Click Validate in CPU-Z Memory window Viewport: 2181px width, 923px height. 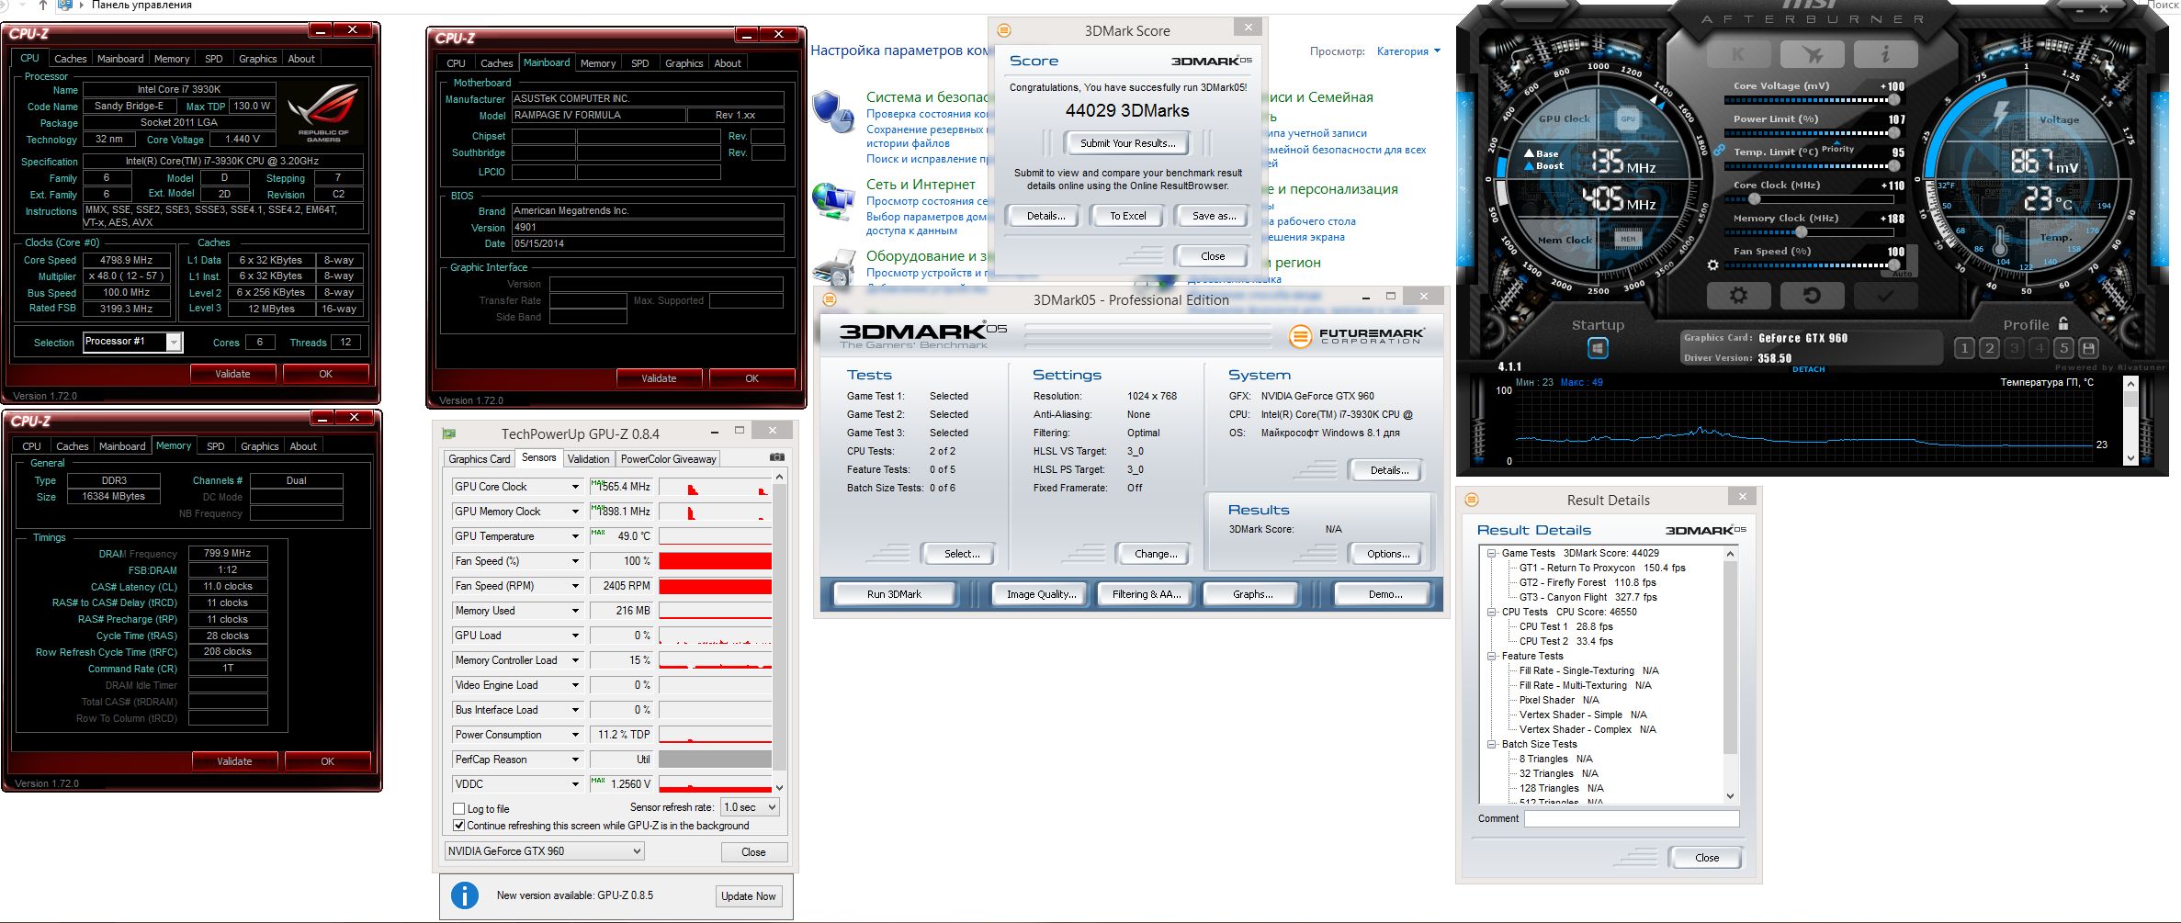[234, 761]
